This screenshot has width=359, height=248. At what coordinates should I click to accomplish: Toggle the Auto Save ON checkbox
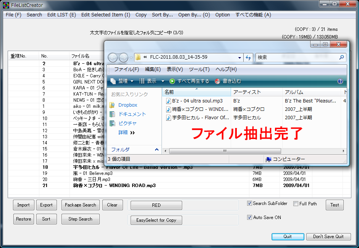(249, 217)
